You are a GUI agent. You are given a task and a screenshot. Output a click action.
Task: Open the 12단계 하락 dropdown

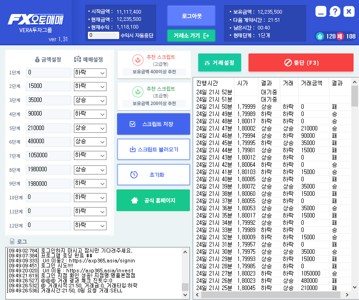click(90, 225)
